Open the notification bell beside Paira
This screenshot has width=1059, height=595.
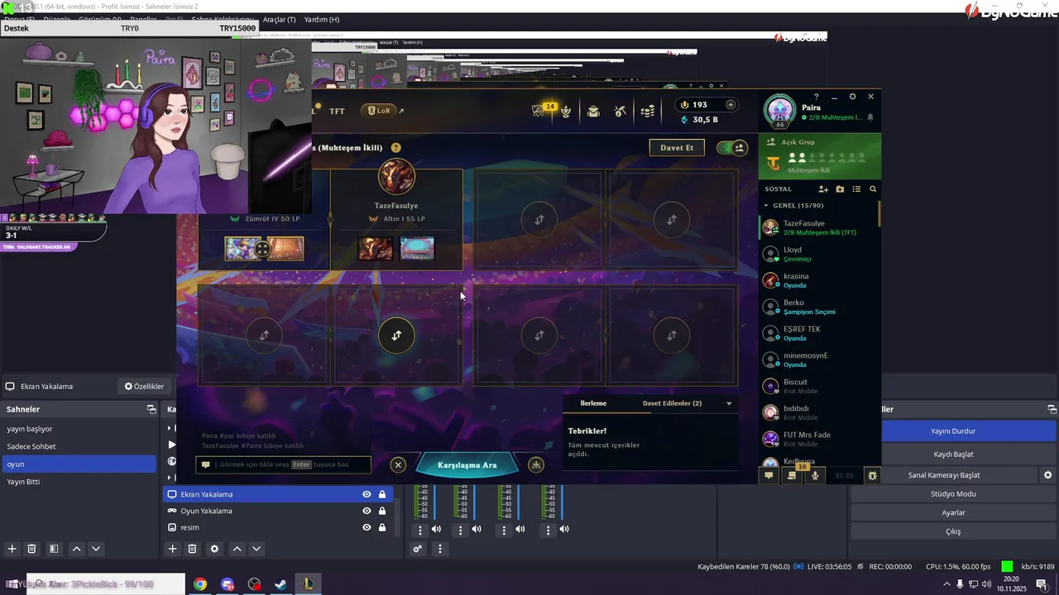[870, 118]
